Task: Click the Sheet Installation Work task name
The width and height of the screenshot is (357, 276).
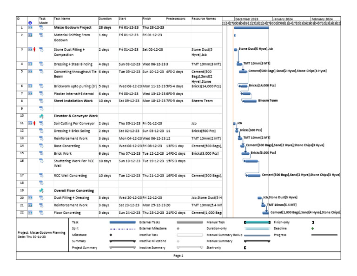Action: click(x=73, y=101)
